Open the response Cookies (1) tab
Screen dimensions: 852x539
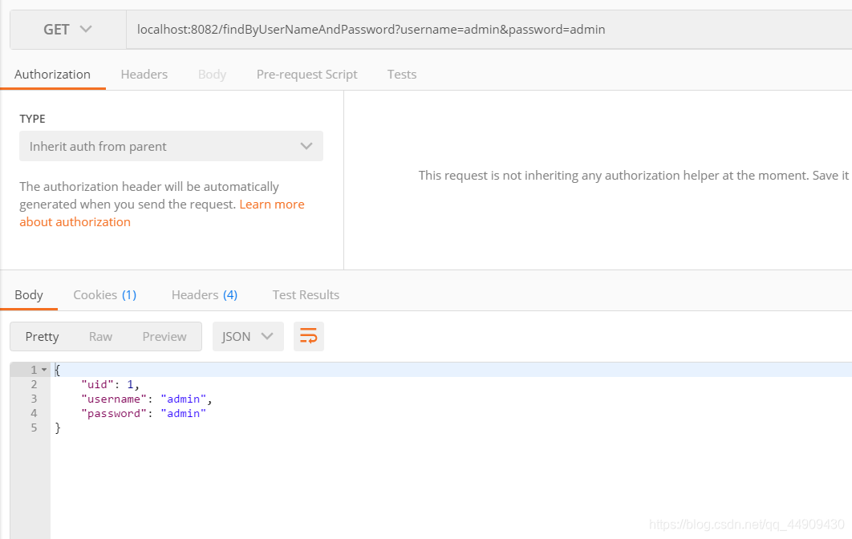point(105,295)
